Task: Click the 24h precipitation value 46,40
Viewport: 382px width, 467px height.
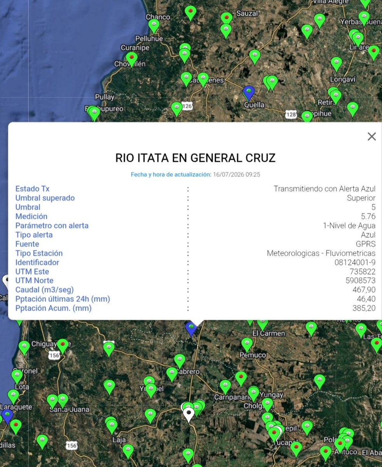Action: coord(366,299)
